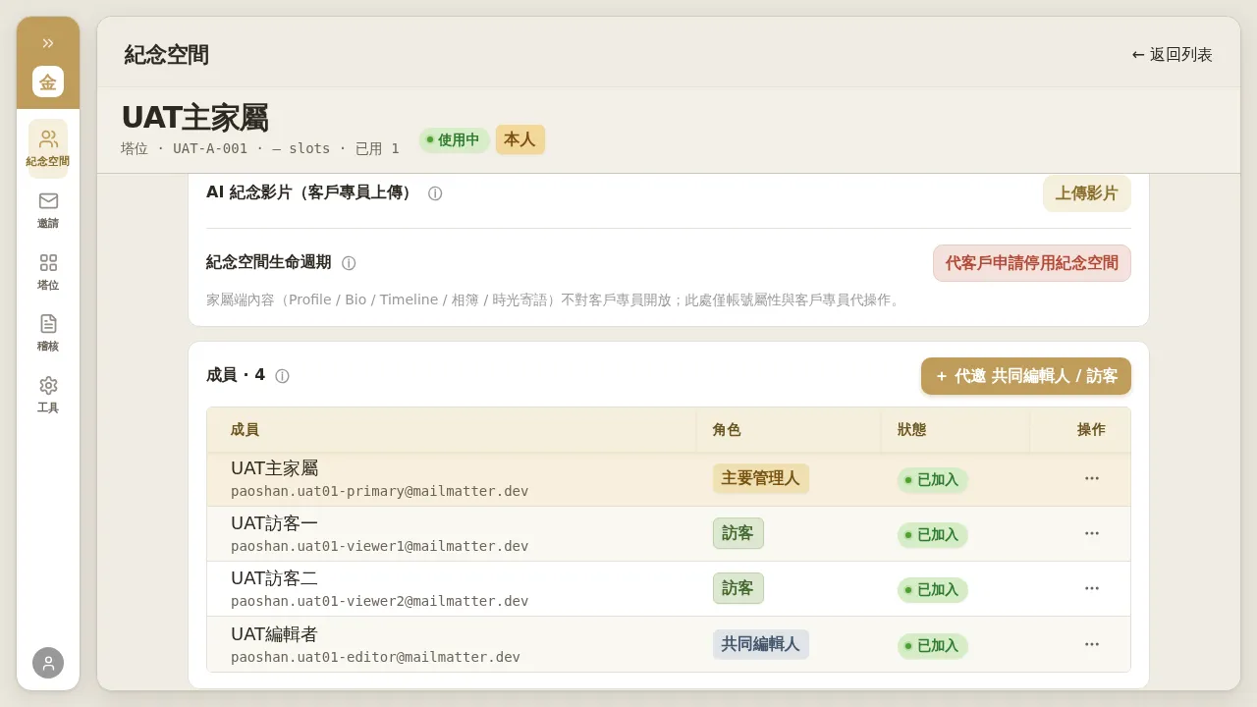Screen dimensions: 1257x707
Task: Show info for AI 紀念影片
Action: pyautogui.click(x=435, y=193)
